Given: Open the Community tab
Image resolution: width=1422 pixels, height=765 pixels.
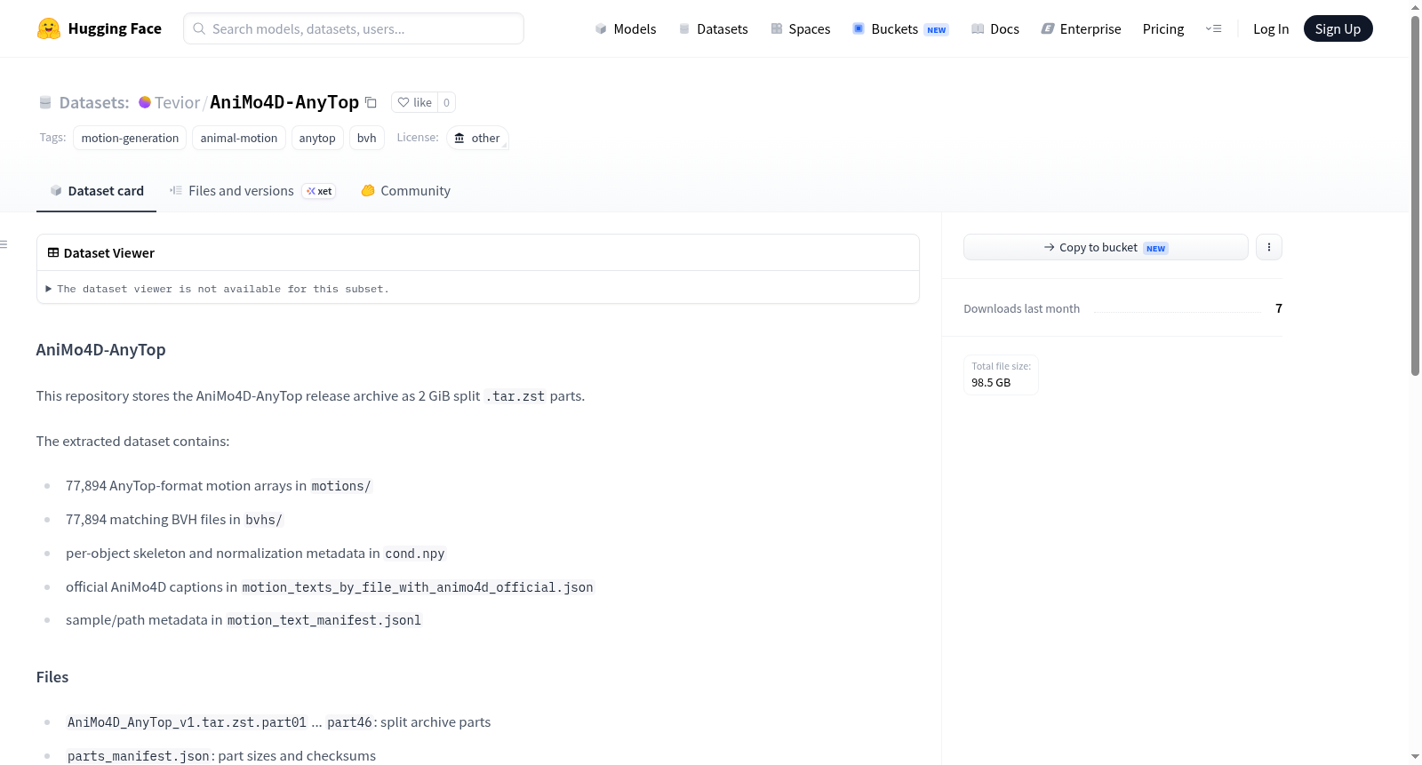Looking at the screenshot, I should (405, 191).
